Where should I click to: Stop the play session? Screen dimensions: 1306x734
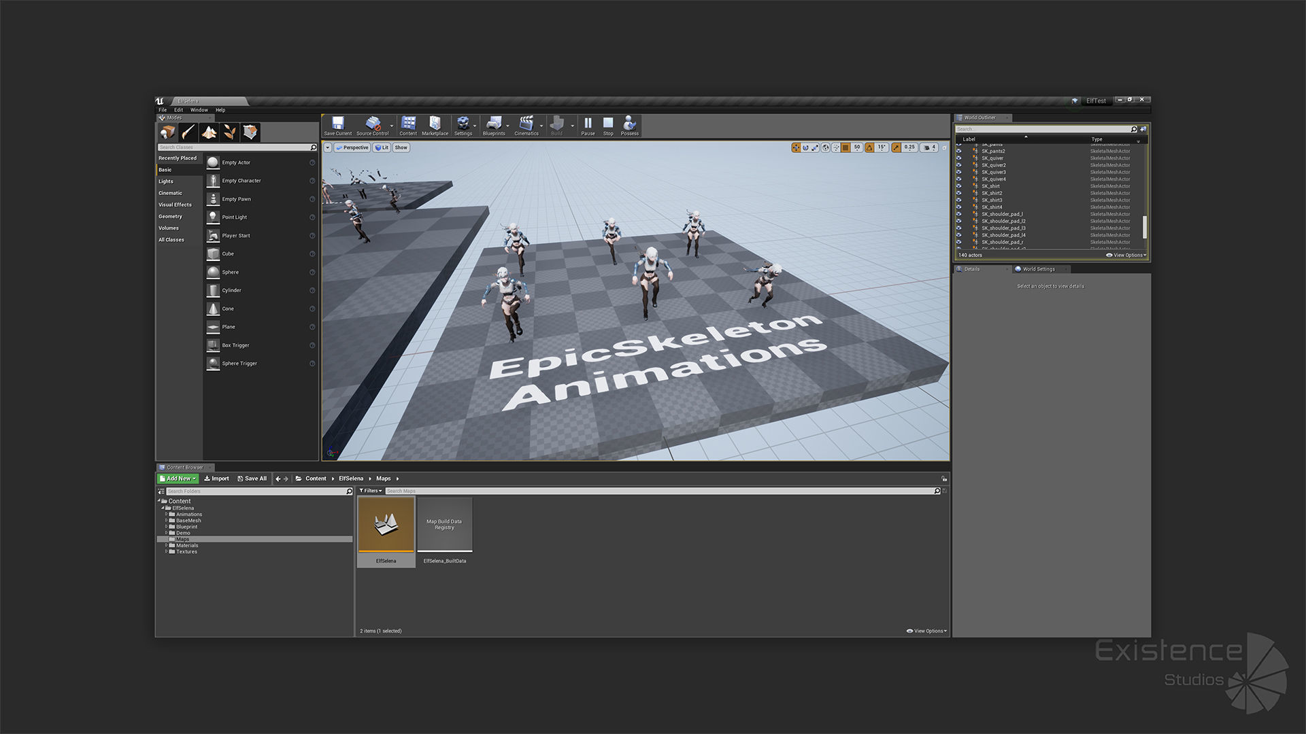coord(608,124)
